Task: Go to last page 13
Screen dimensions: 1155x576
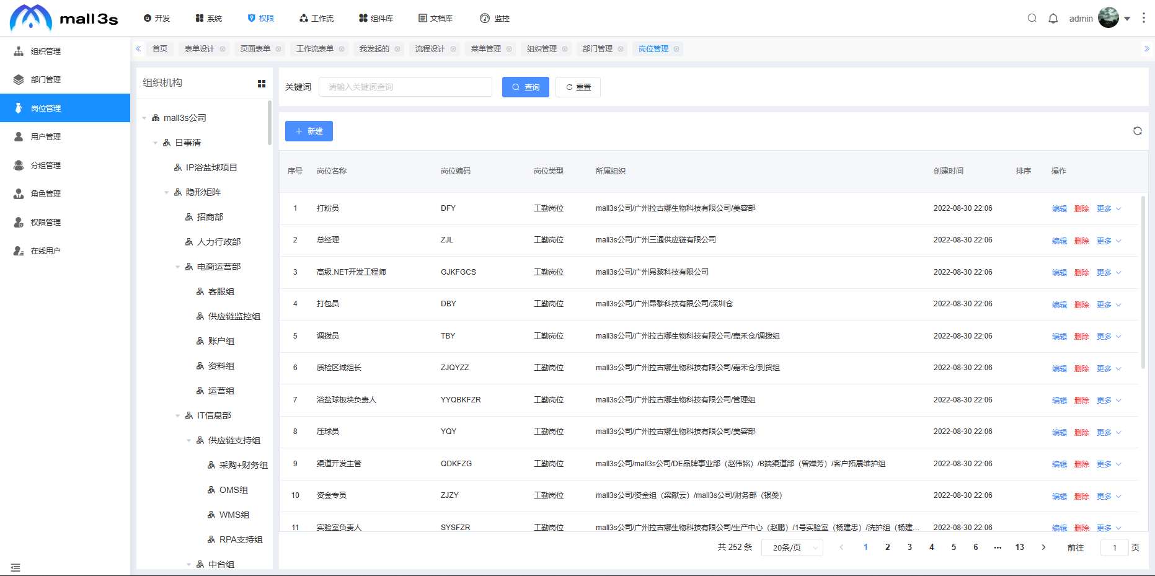Action: pyautogui.click(x=1019, y=547)
